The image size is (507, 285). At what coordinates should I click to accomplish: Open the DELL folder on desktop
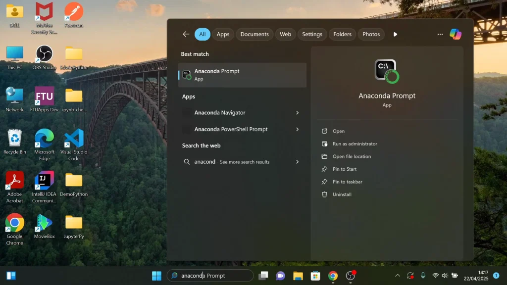(14, 15)
